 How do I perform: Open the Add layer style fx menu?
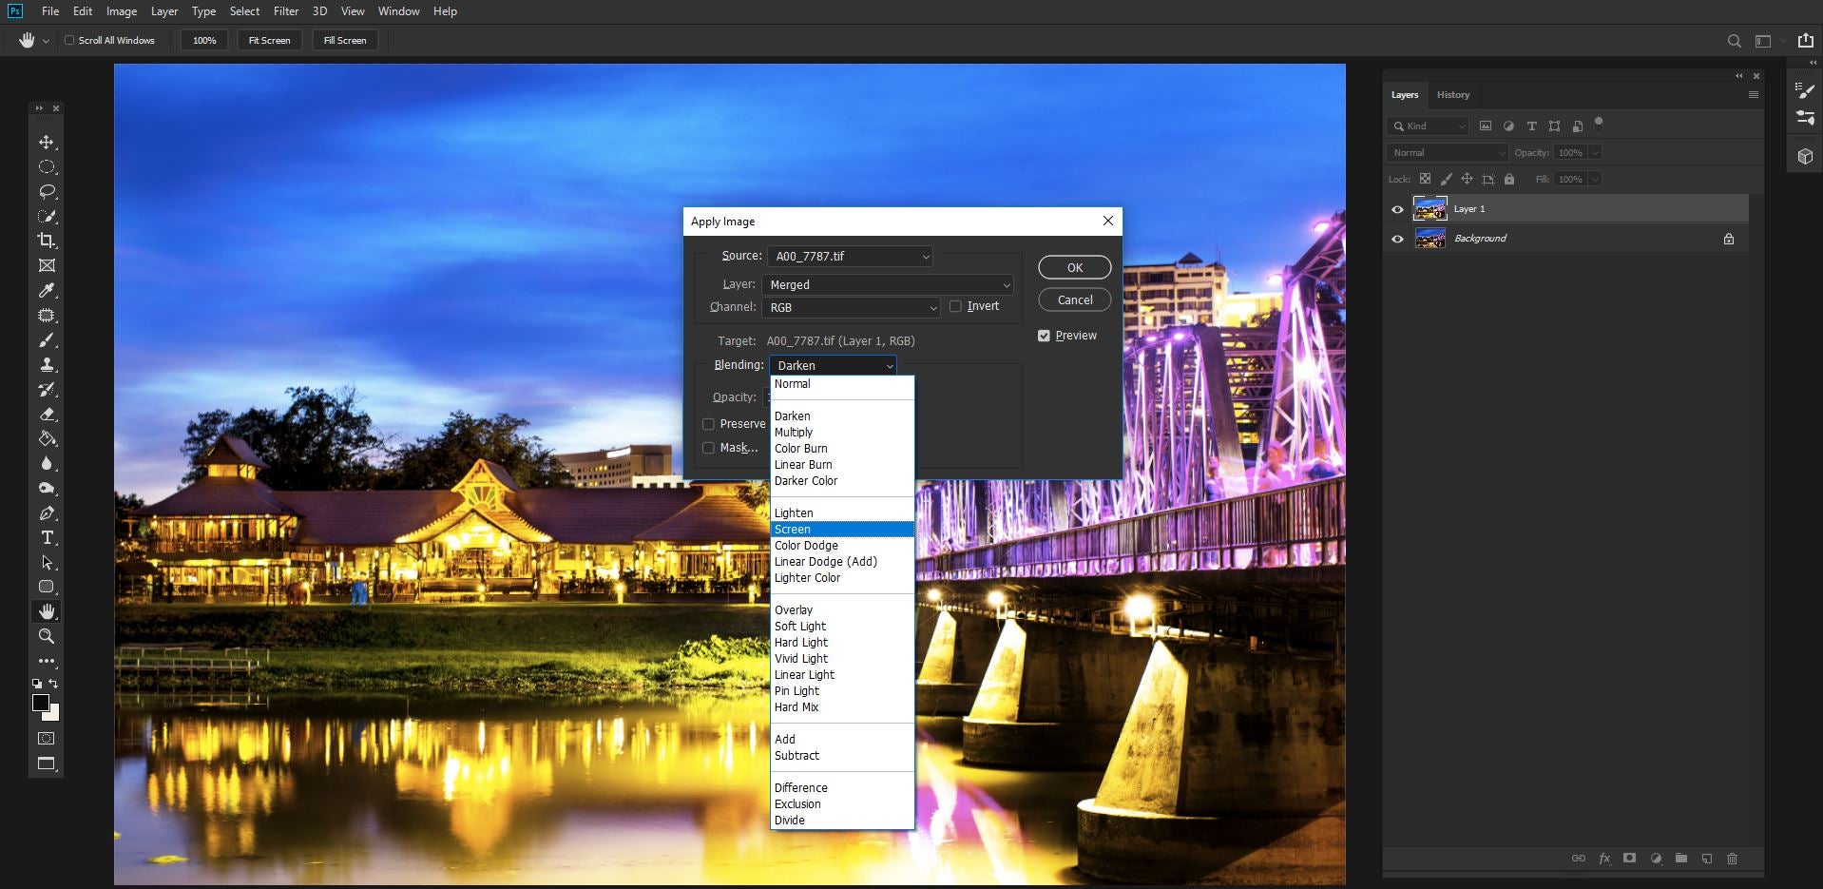pyautogui.click(x=1603, y=858)
